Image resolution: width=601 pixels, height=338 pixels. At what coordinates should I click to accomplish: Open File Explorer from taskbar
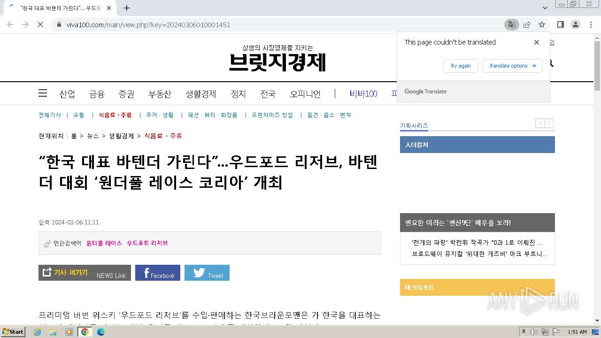[53, 332]
